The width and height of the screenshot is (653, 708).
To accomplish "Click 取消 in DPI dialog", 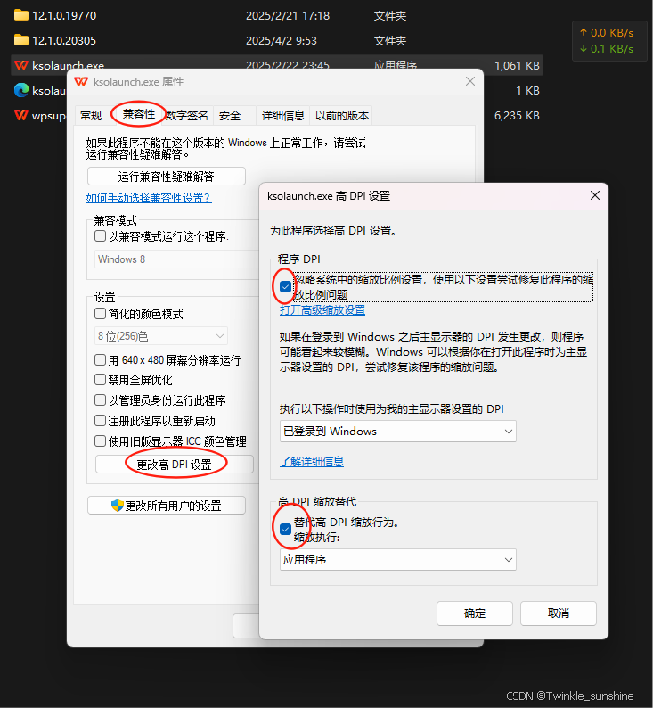I will click(559, 613).
